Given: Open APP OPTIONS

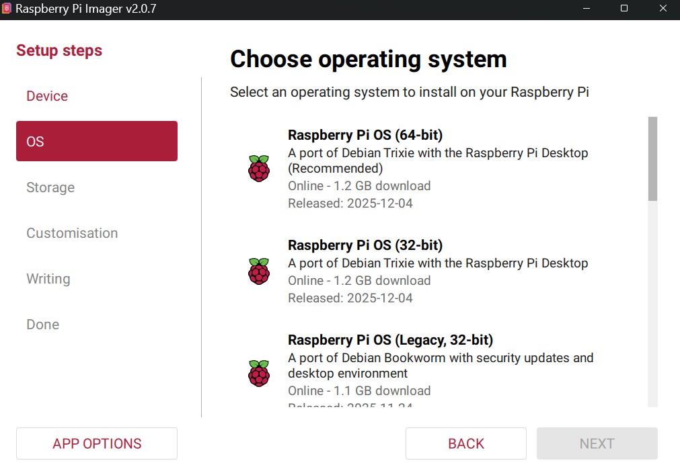Looking at the screenshot, I should point(96,443).
